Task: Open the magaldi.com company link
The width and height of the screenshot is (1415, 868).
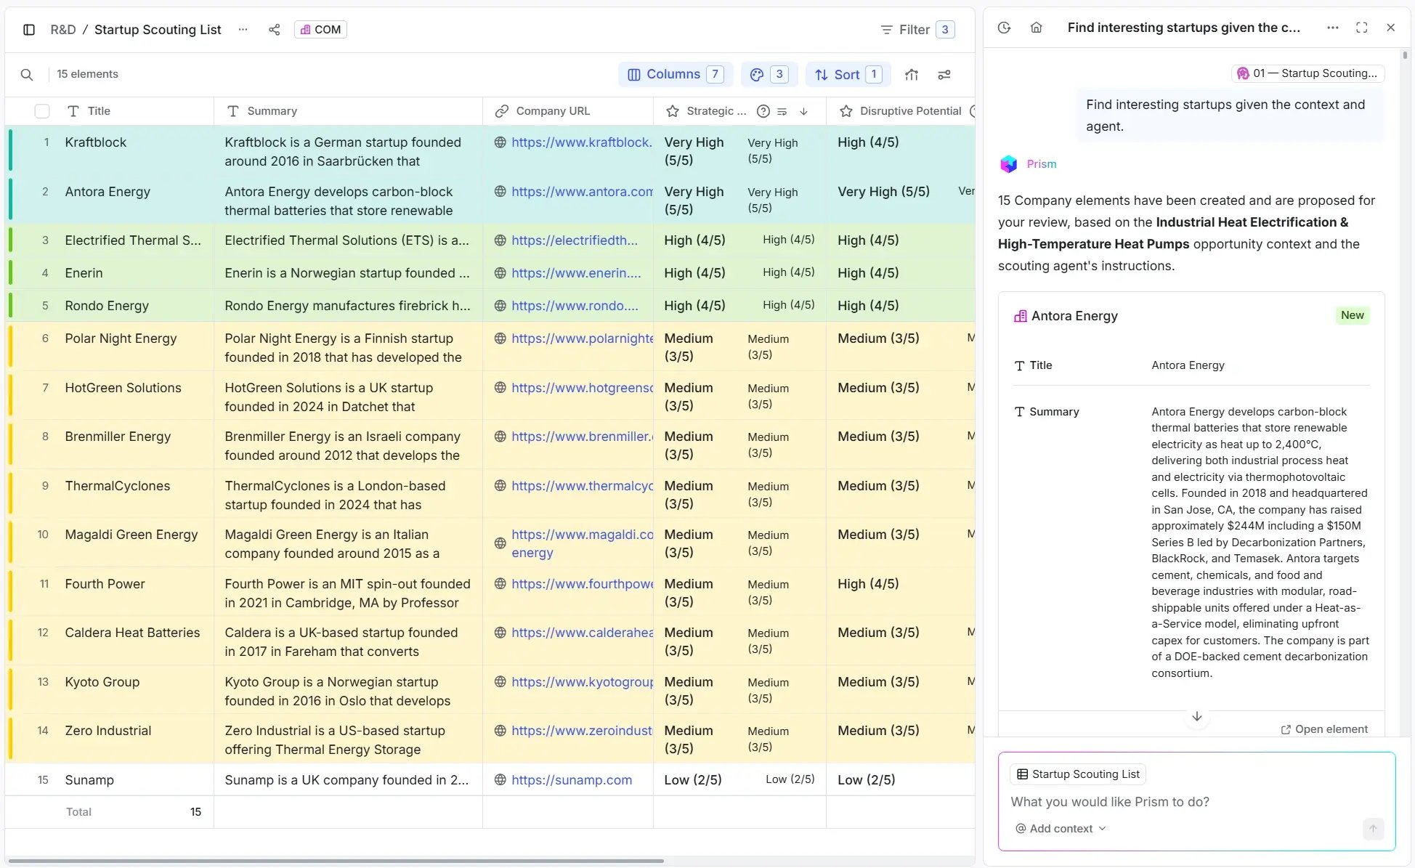Action: [582, 543]
